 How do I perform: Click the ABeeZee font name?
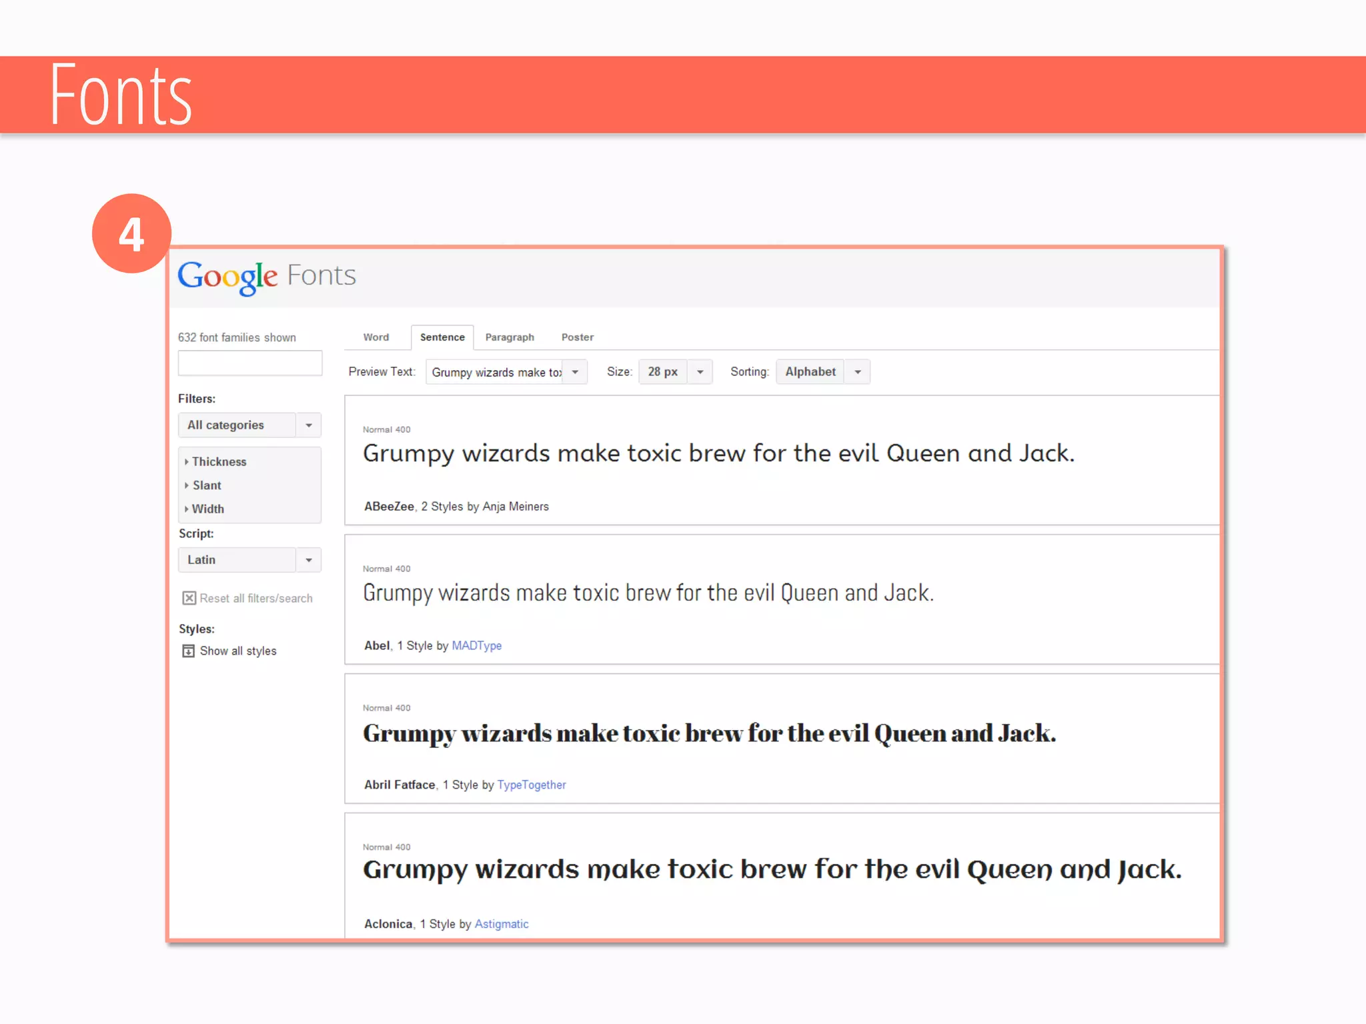click(389, 507)
